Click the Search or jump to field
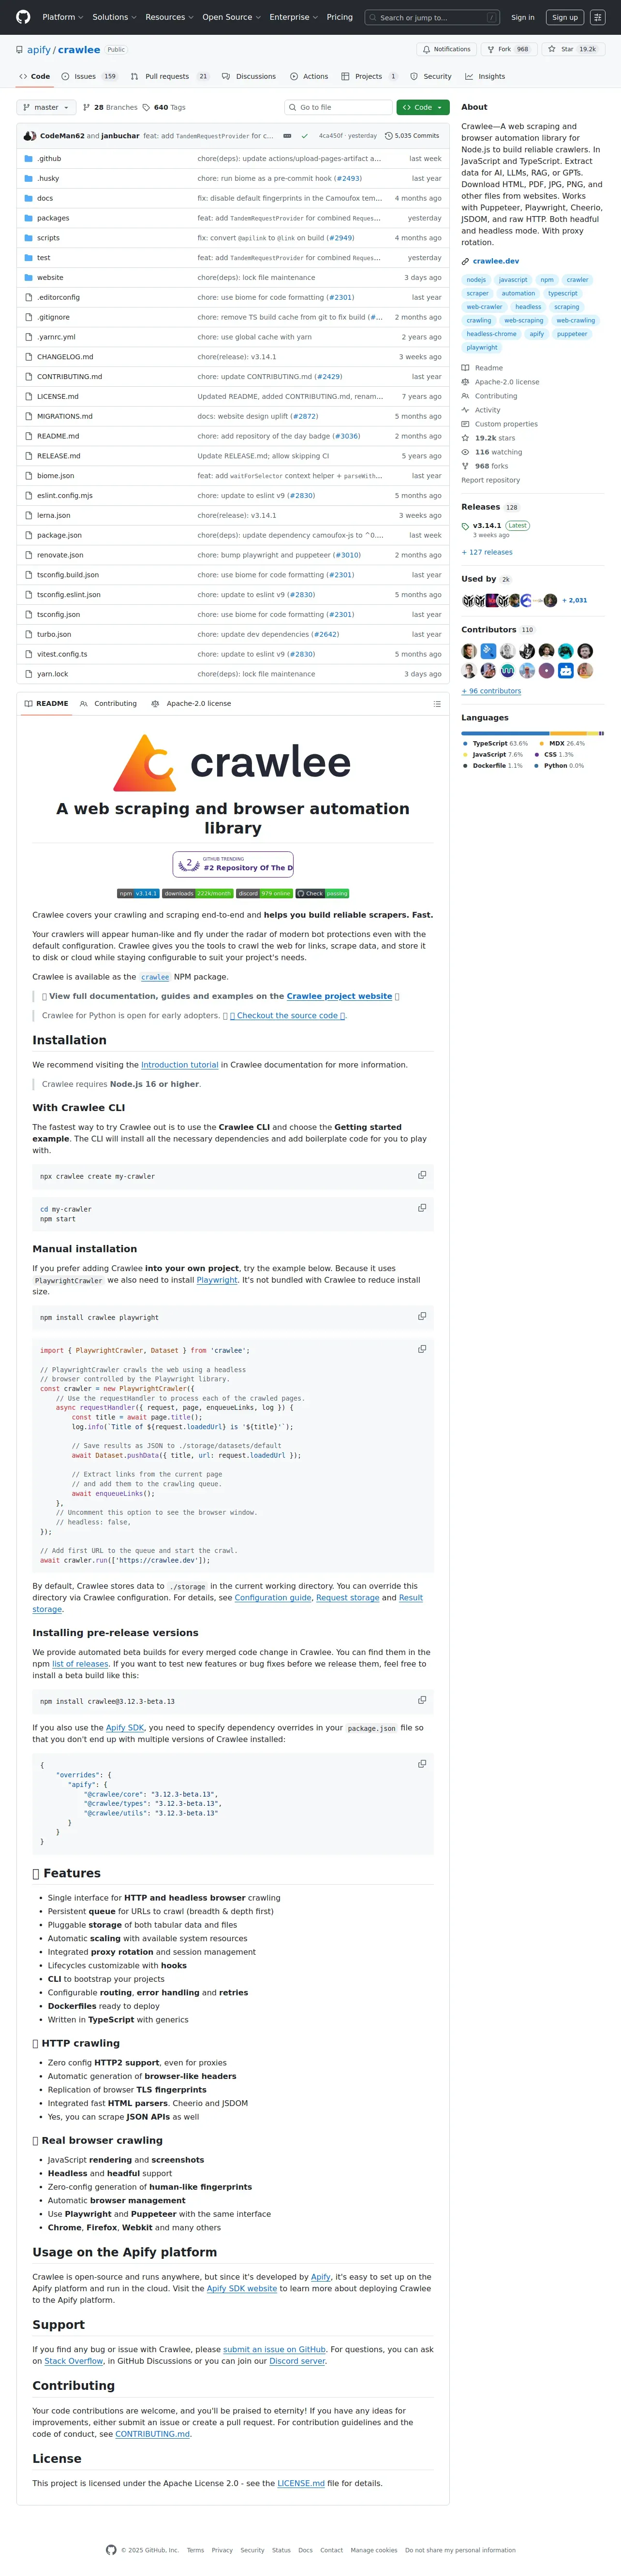 pos(432,17)
